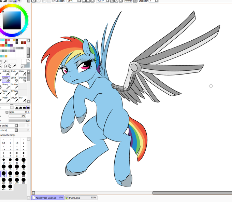
Task: Choose the flat square brush edge shape
Action: click(x=28, y=108)
